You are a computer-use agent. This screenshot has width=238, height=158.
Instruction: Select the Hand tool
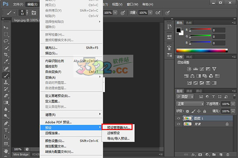pos(6,151)
